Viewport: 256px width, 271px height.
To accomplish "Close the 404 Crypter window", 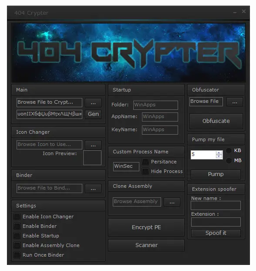I will click(x=244, y=11).
